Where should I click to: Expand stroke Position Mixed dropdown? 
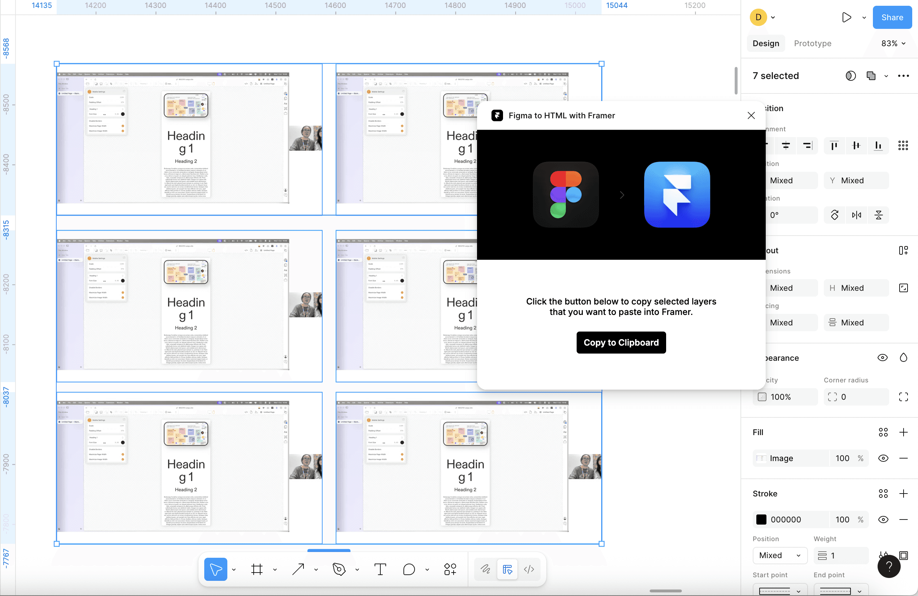click(779, 555)
